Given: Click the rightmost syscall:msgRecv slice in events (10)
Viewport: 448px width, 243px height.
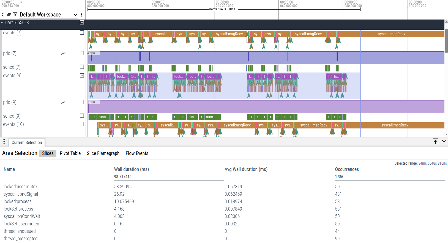Looking at the screenshot, I should pos(395,125).
